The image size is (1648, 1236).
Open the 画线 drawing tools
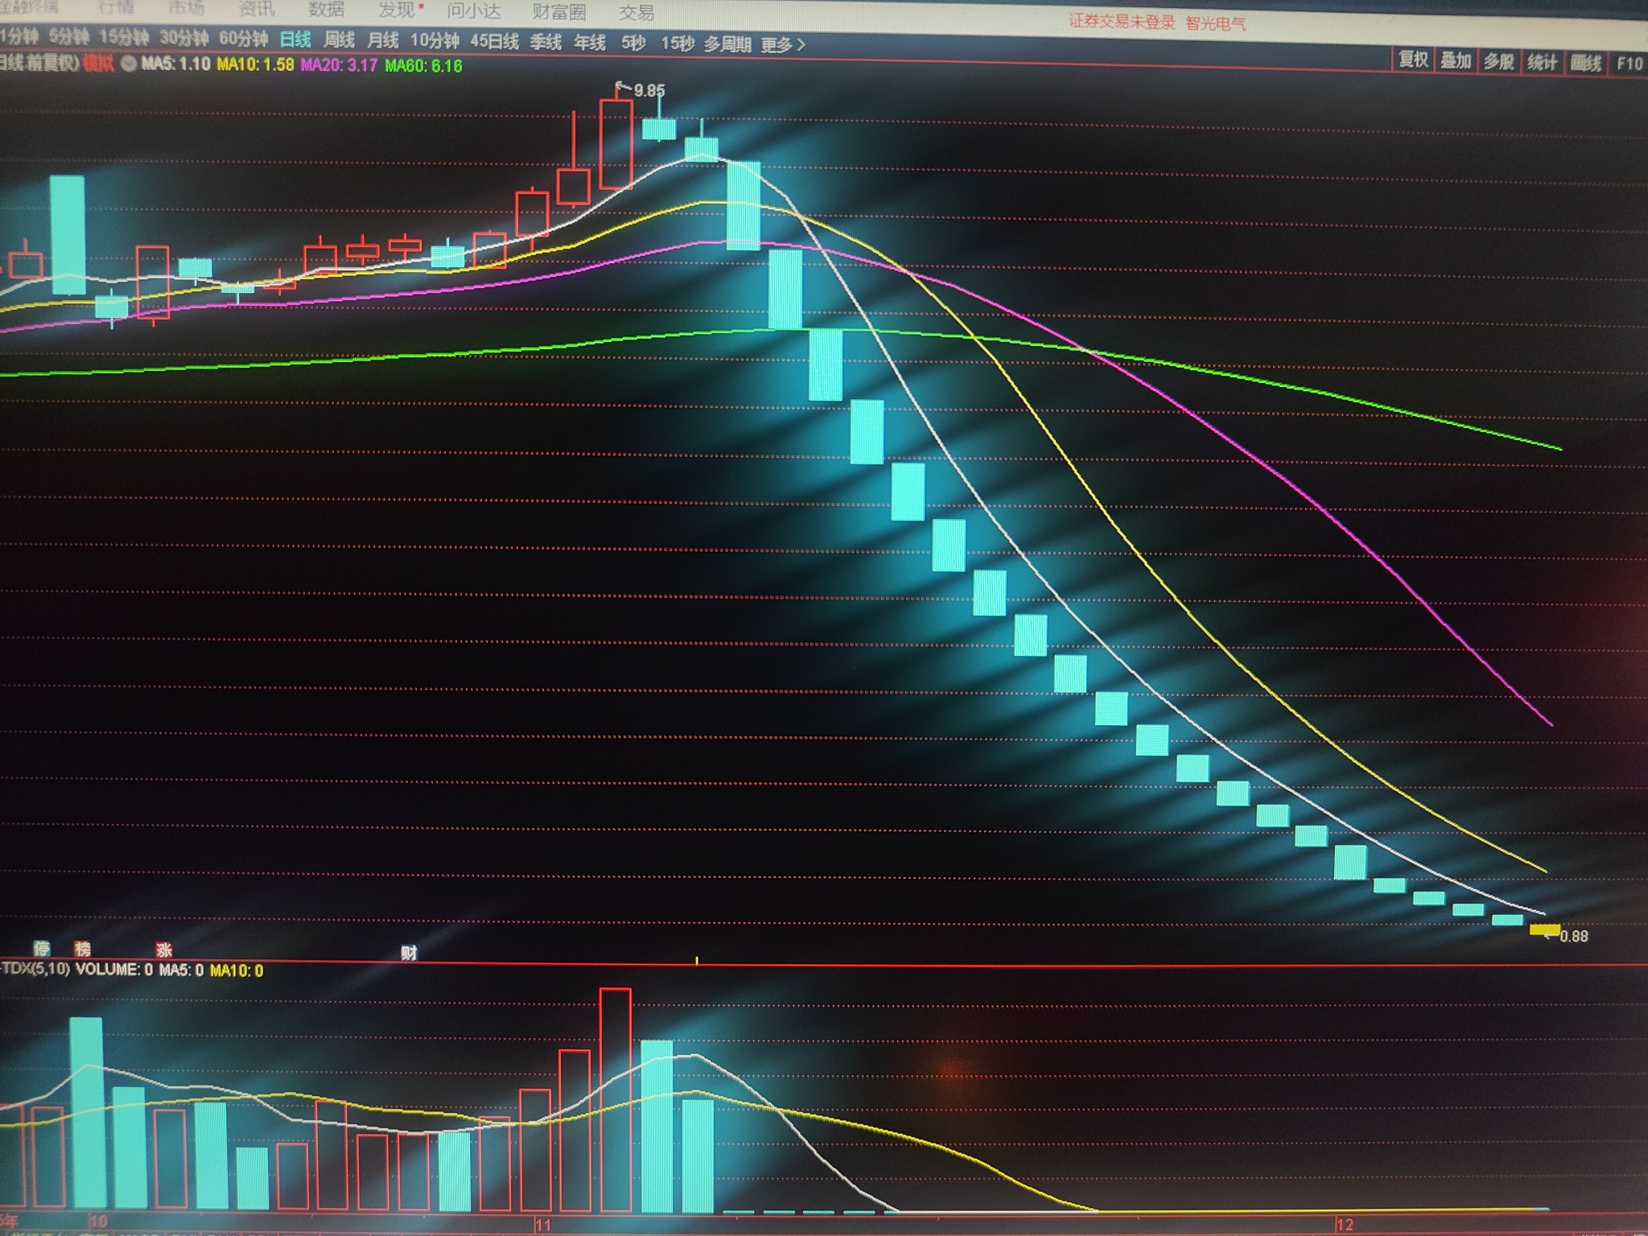point(1585,62)
